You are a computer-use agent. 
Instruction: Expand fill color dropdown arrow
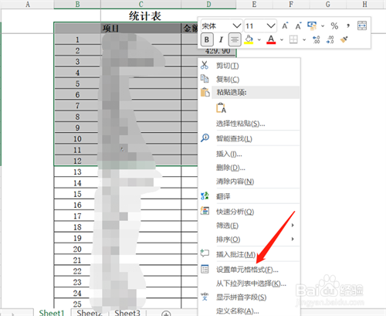point(259,40)
